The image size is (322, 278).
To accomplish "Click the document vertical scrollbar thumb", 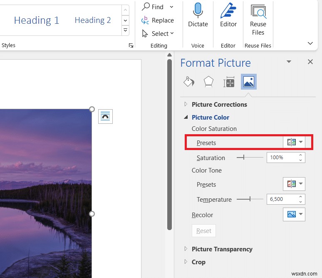I will [169, 145].
